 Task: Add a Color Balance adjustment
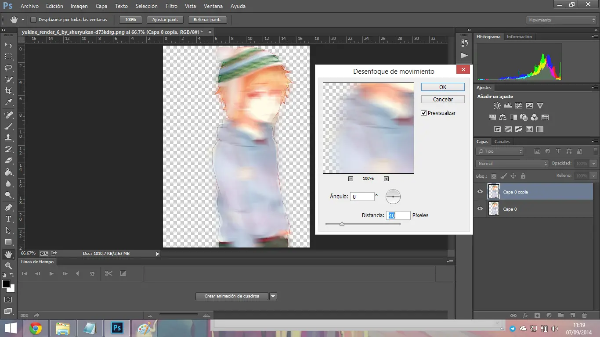pos(502,118)
